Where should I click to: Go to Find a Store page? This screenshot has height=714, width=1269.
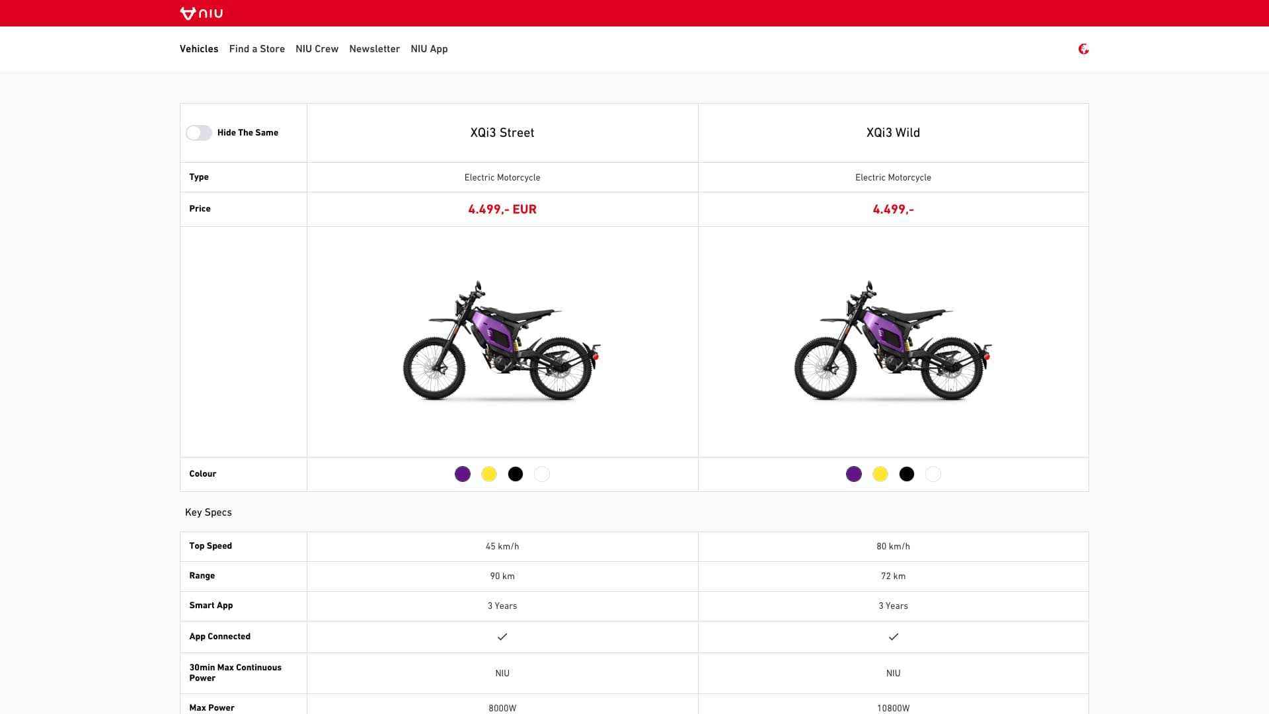click(256, 49)
